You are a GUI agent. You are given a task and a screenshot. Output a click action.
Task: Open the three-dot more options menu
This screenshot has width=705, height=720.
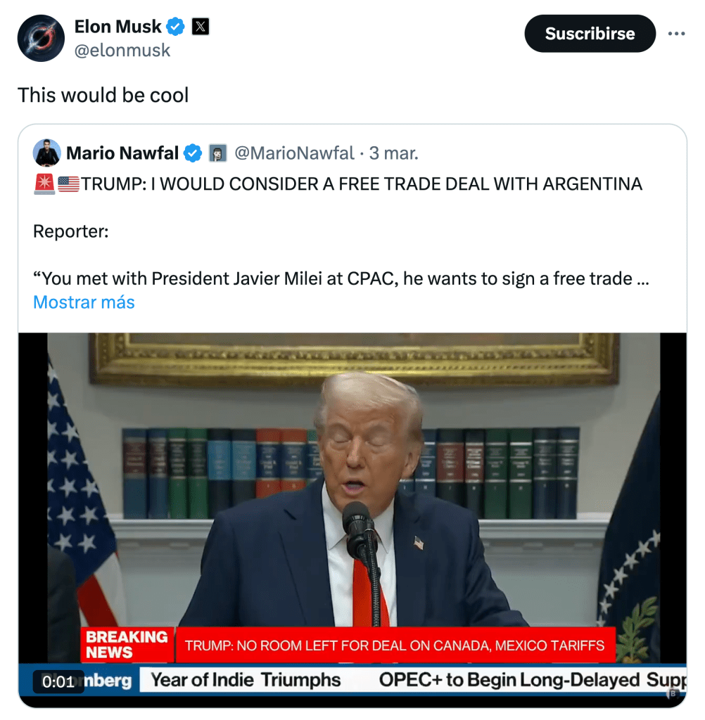pos(677,34)
